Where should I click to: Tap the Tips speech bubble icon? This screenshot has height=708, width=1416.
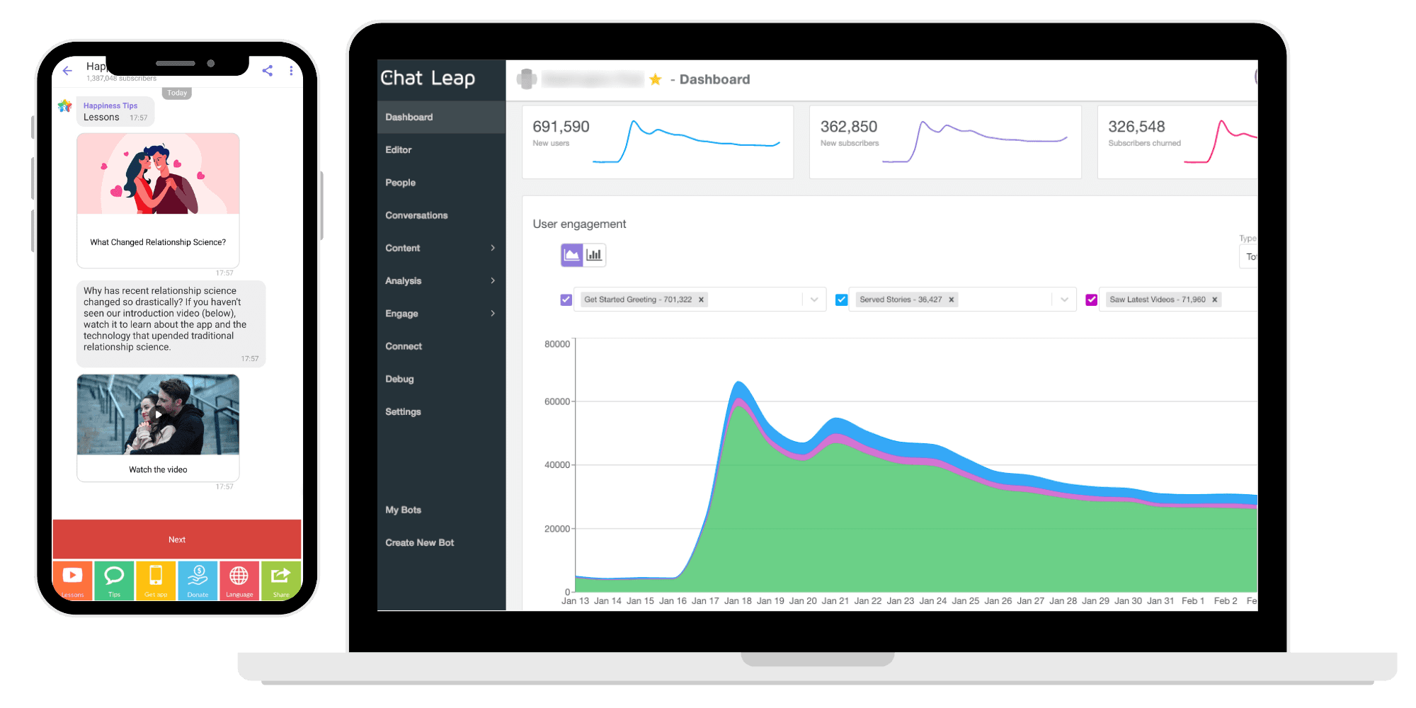114,581
